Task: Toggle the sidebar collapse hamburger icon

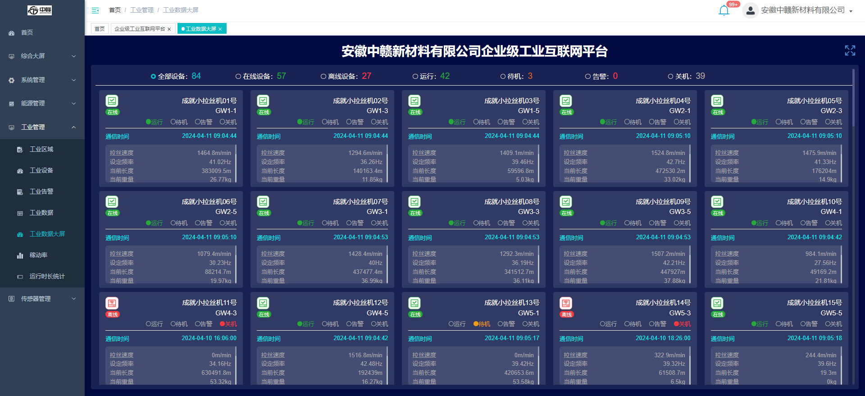Action: pos(95,10)
